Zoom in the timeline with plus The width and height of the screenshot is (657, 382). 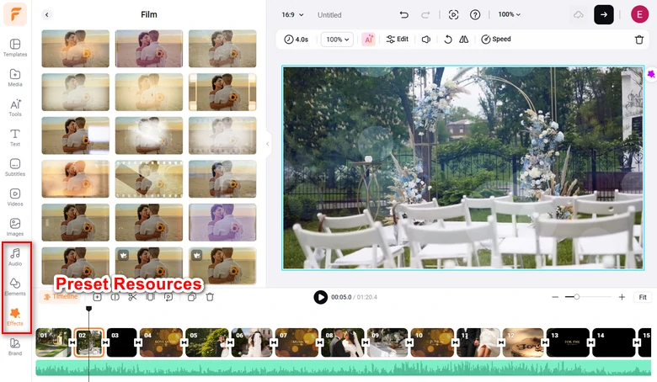[622, 297]
